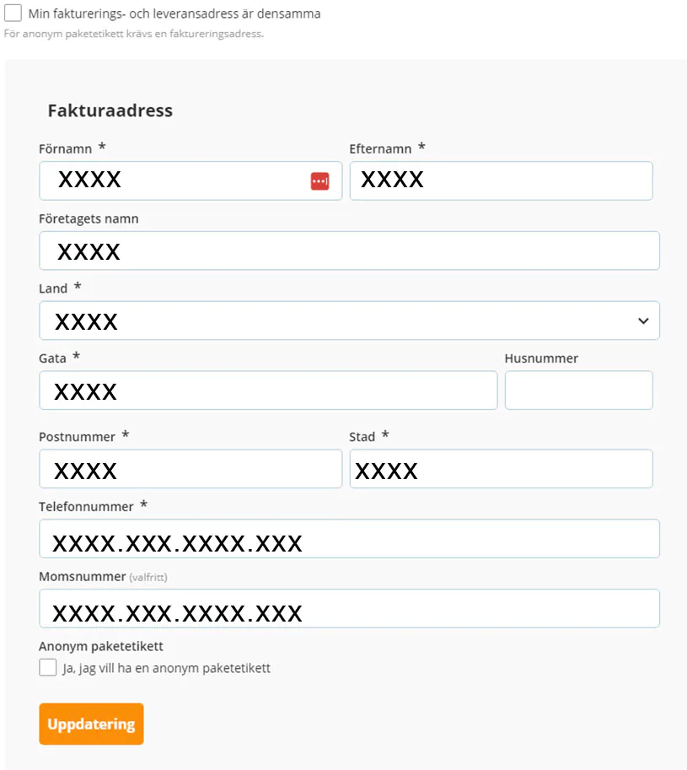
Task: Focus the Förnamn input field
Action: click(191, 180)
